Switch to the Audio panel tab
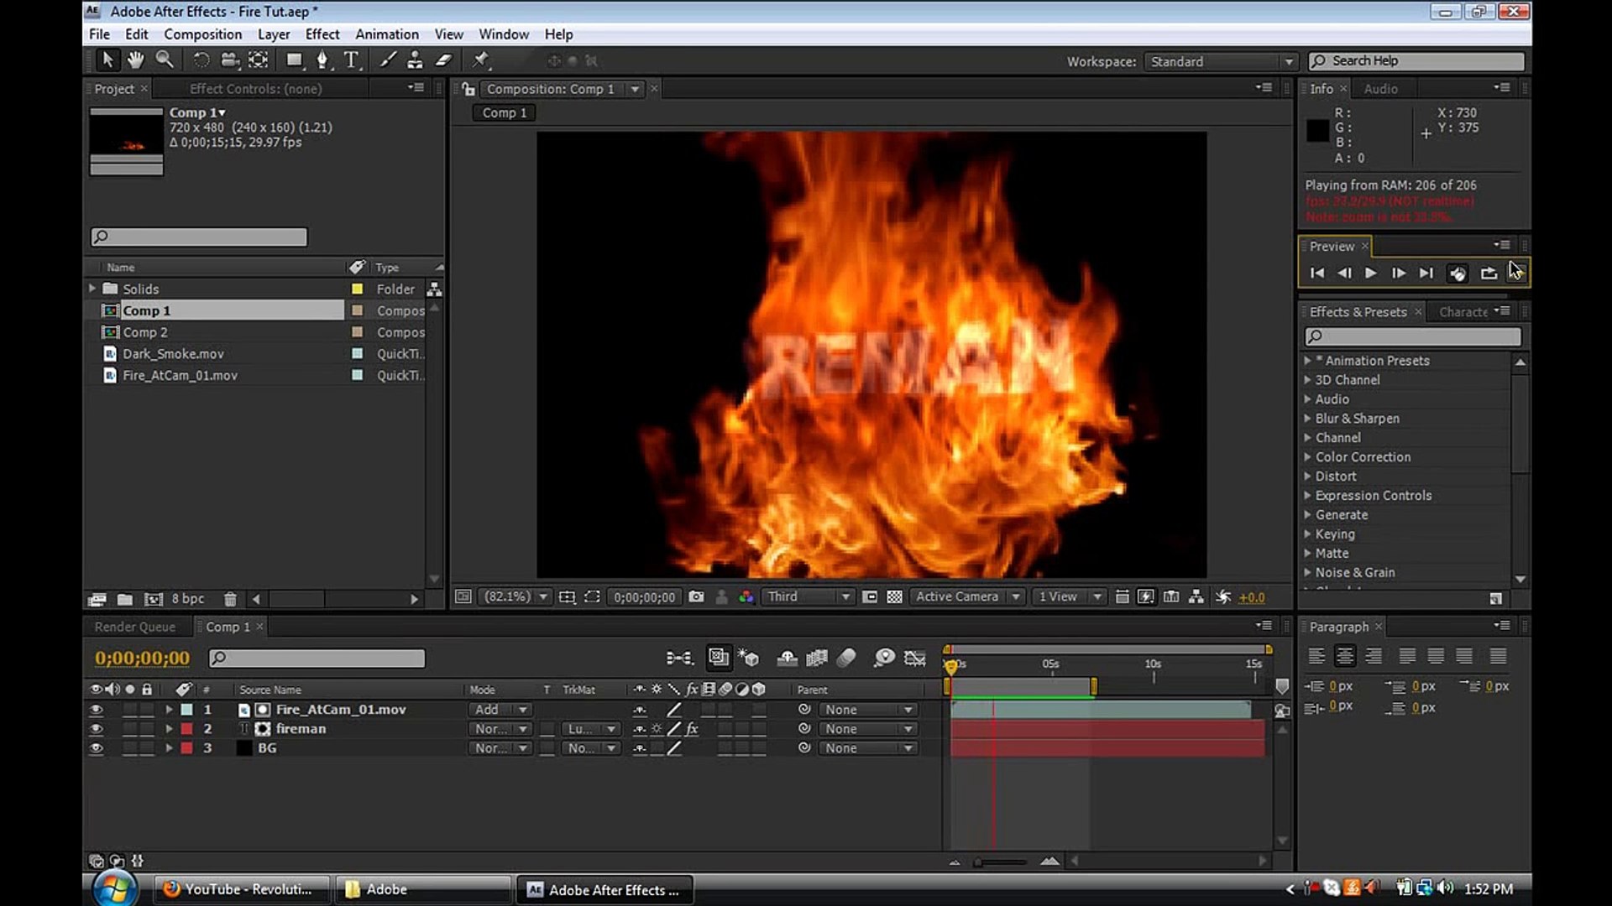 pos(1381,89)
